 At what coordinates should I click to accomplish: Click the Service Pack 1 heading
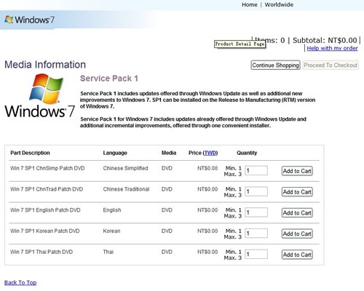point(109,79)
